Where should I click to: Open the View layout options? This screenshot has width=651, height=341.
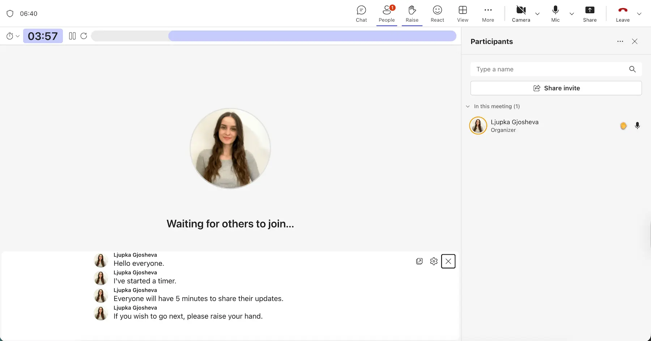coord(463,14)
